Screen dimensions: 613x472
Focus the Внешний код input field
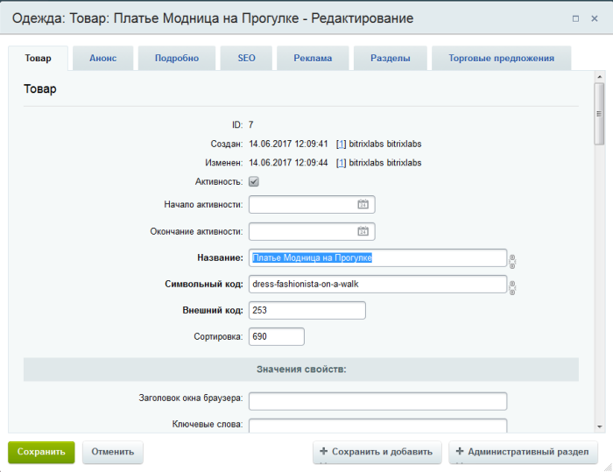click(x=306, y=310)
